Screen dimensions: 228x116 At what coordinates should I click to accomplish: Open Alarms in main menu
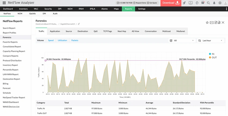[x=104, y=9]
